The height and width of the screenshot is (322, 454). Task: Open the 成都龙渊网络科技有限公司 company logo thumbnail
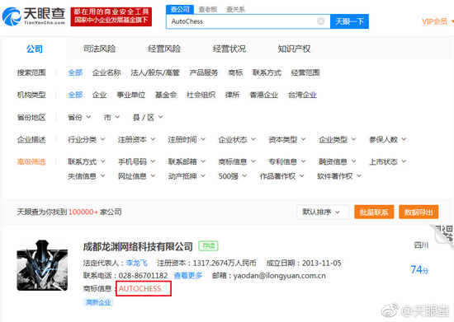(42, 265)
